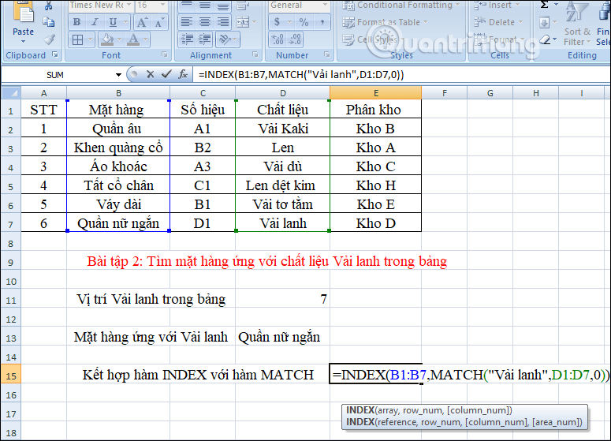Viewport: 611px width, 441px height.
Task: Click the Sort & Filter button
Action: pyautogui.click(x=577, y=24)
